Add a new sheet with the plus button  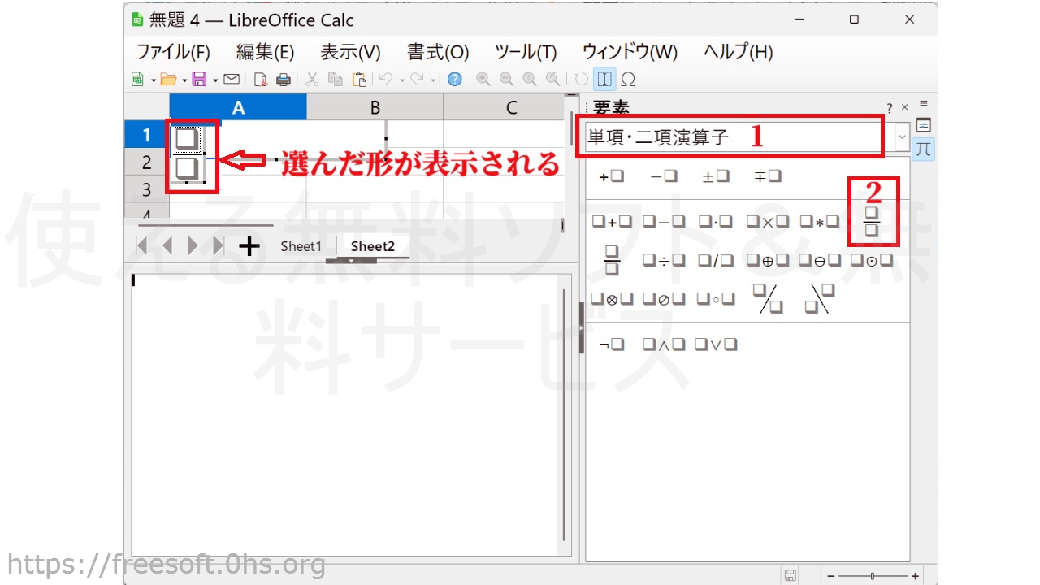click(249, 246)
